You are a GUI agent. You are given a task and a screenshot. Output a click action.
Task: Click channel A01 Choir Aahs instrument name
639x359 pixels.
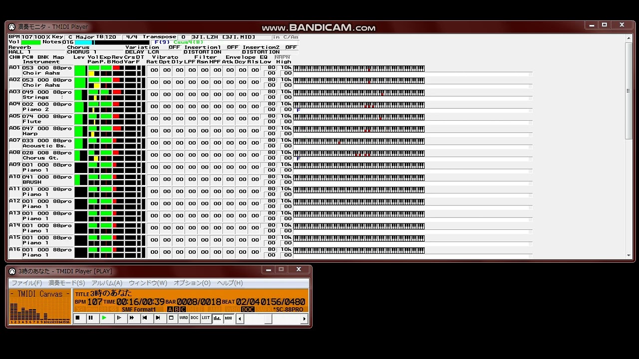pyautogui.click(x=41, y=73)
